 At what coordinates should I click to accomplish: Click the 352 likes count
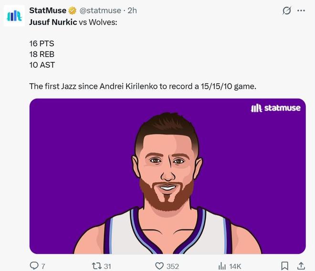click(172, 266)
